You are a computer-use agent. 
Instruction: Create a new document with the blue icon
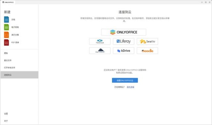(x=7, y=20)
